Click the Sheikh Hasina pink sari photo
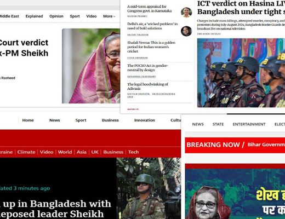 (x=91, y=66)
